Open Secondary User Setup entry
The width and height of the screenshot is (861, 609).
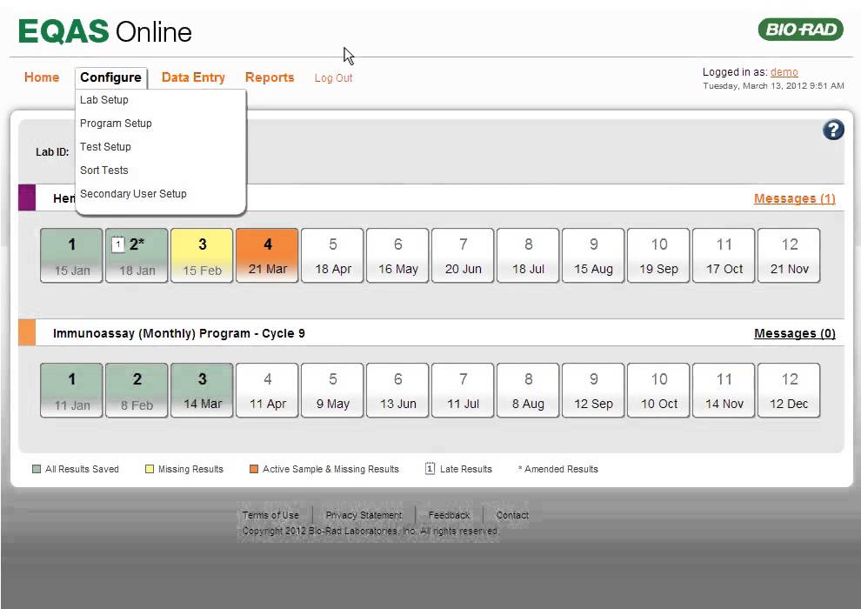click(x=133, y=194)
